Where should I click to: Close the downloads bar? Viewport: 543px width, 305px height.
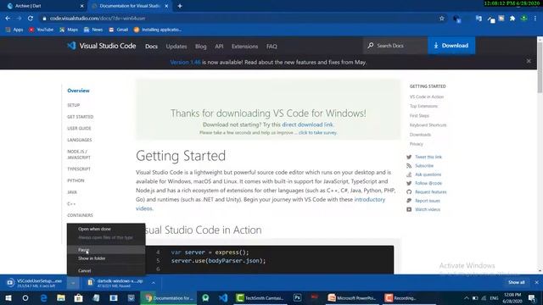coord(536,282)
